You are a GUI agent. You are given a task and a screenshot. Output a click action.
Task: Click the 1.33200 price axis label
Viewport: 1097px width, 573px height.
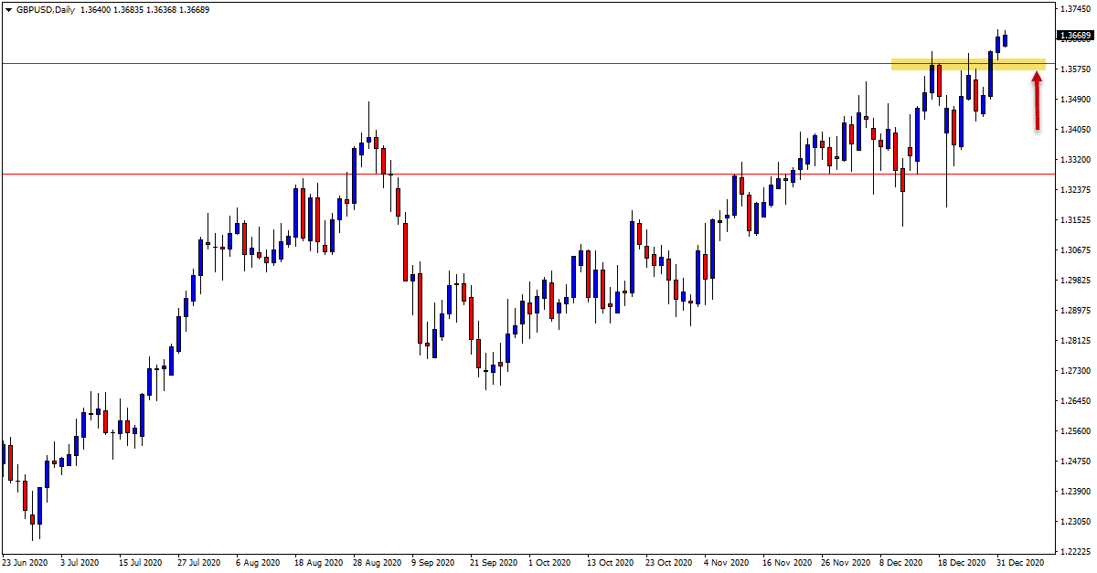pos(1075,159)
